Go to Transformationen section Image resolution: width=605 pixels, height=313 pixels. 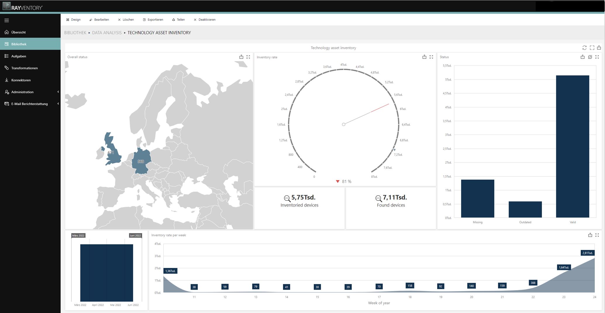tap(24, 68)
